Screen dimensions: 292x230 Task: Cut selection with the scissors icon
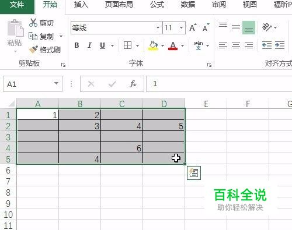(x=33, y=23)
